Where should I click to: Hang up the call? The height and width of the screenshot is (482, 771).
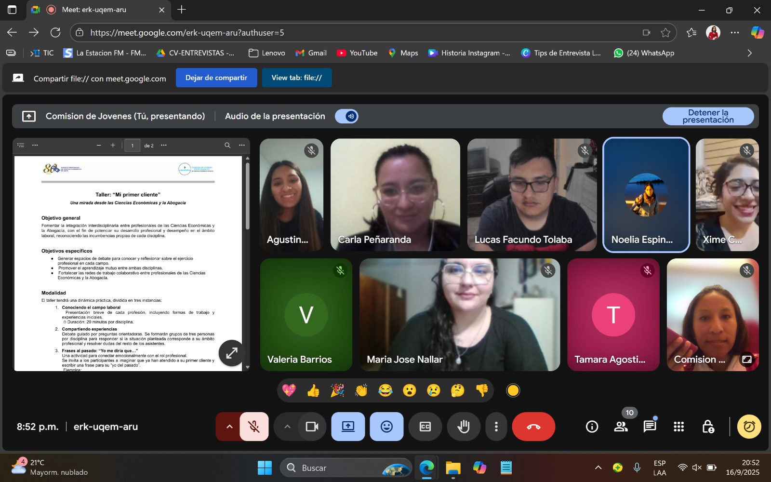tap(533, 427)
